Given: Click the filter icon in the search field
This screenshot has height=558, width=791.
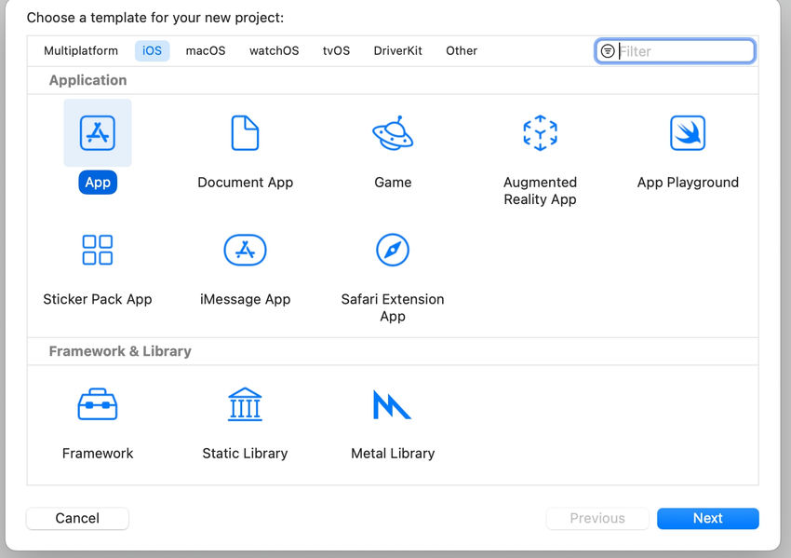Looking at the screenshot, I should (609, 50).
